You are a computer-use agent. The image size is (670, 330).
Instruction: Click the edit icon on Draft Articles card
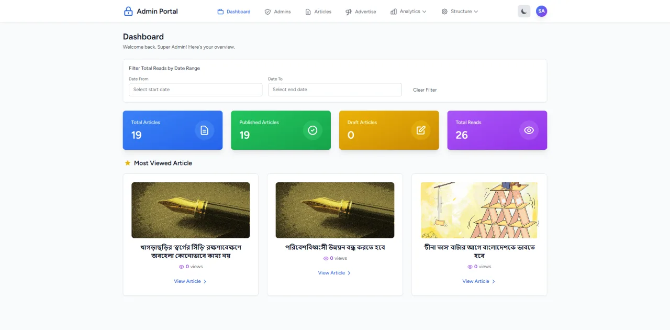coord(421,130)
